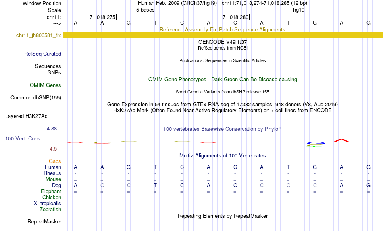Click the T base in Human alignment row under 71,018,280
This screenshot has width=383, height=231.
coord(288,167)
